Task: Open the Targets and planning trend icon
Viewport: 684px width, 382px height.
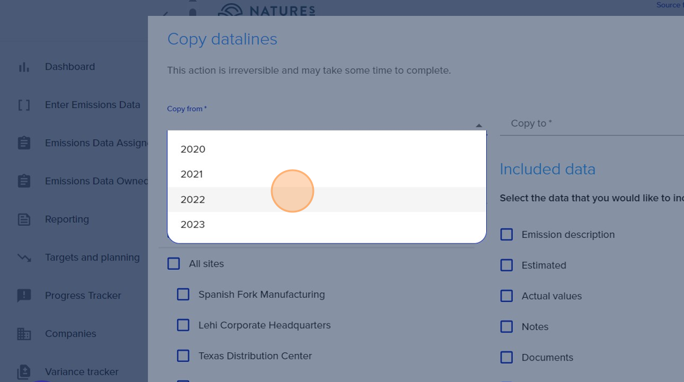Action: point(24,258)
